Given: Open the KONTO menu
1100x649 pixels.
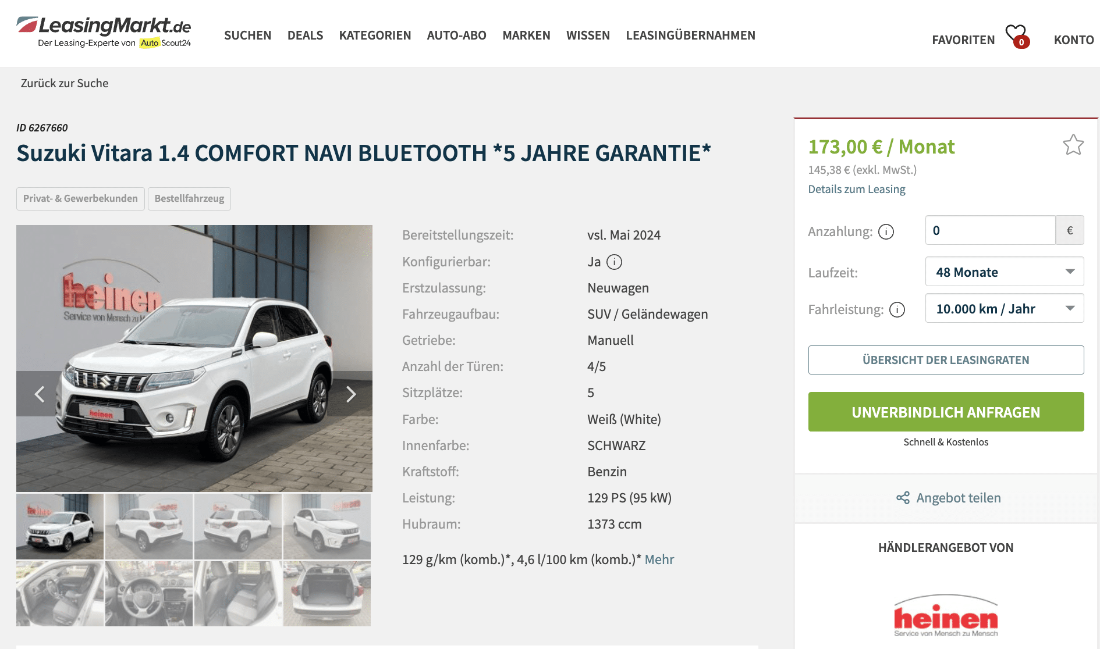Looking at the screenshot, I should pyautogui.click(x=1074, y=40).
